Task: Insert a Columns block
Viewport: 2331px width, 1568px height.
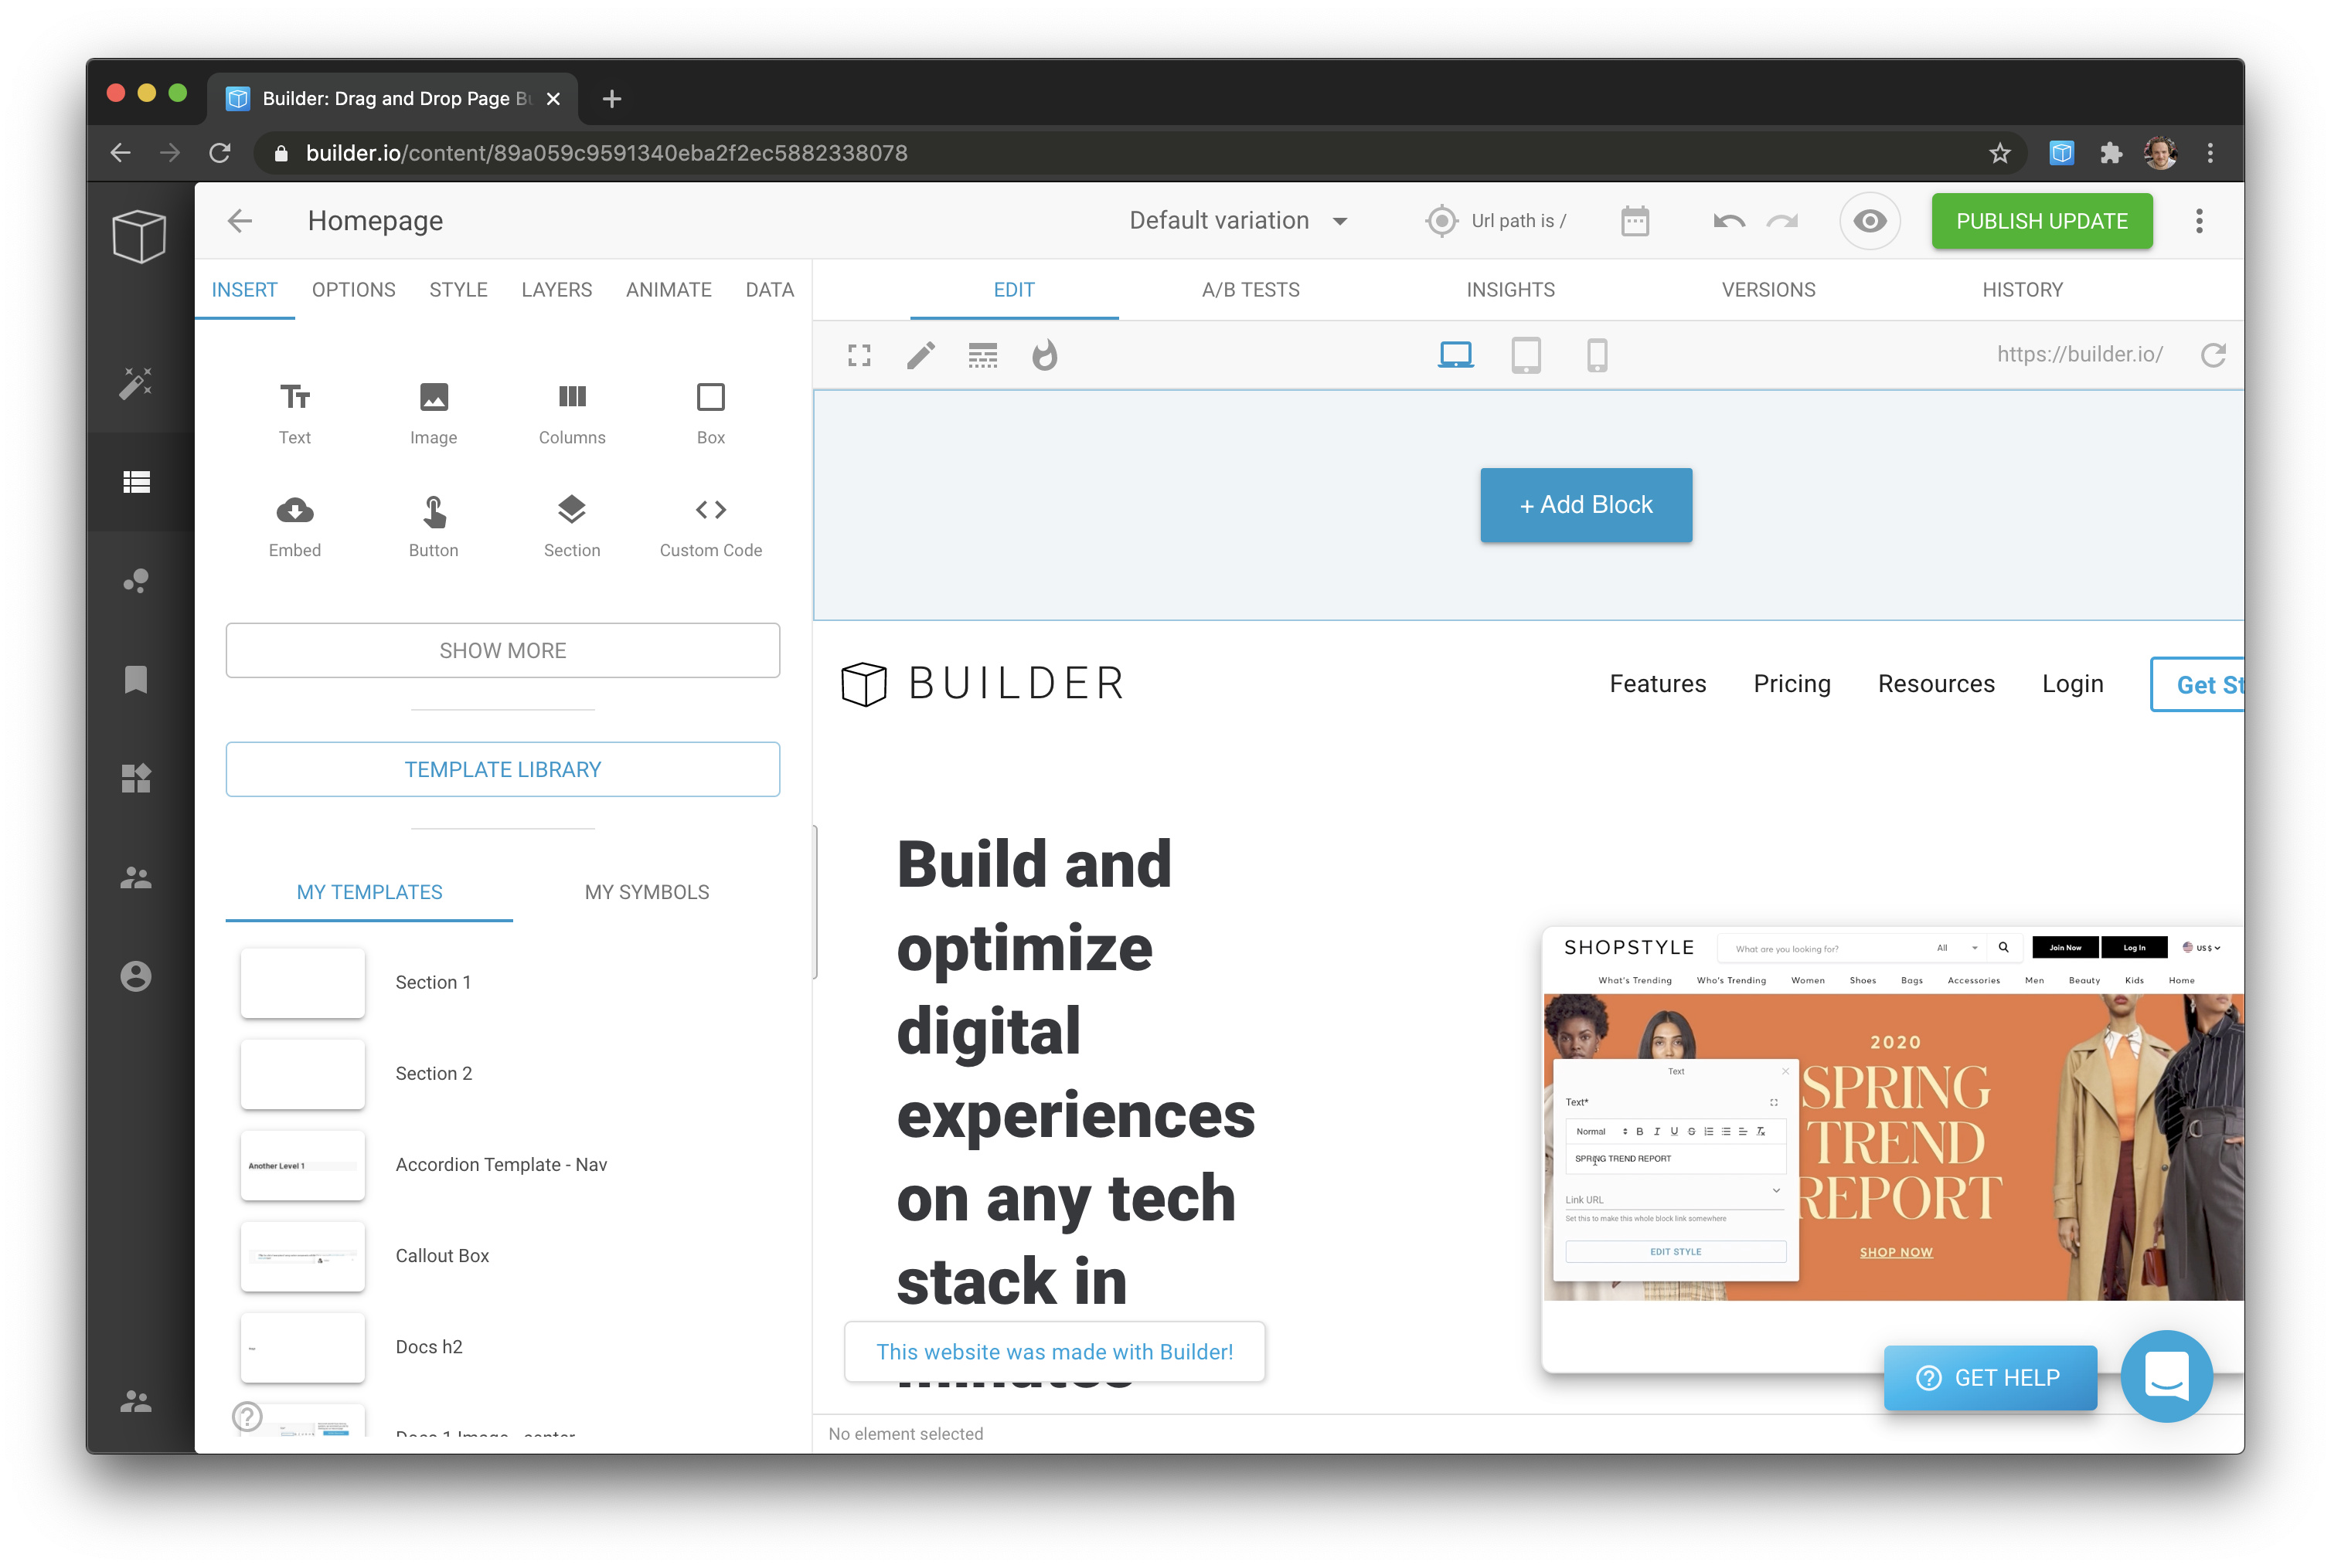Action: click(x=572, y=414)
